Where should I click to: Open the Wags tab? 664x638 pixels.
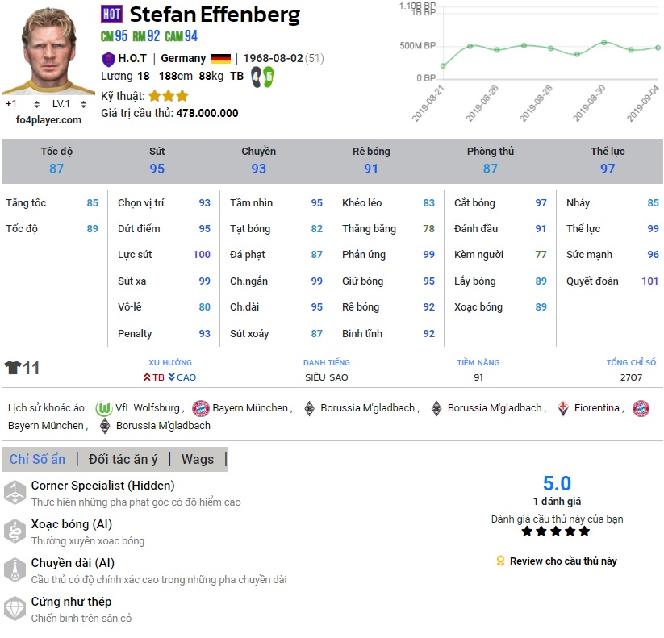point(198,459)
